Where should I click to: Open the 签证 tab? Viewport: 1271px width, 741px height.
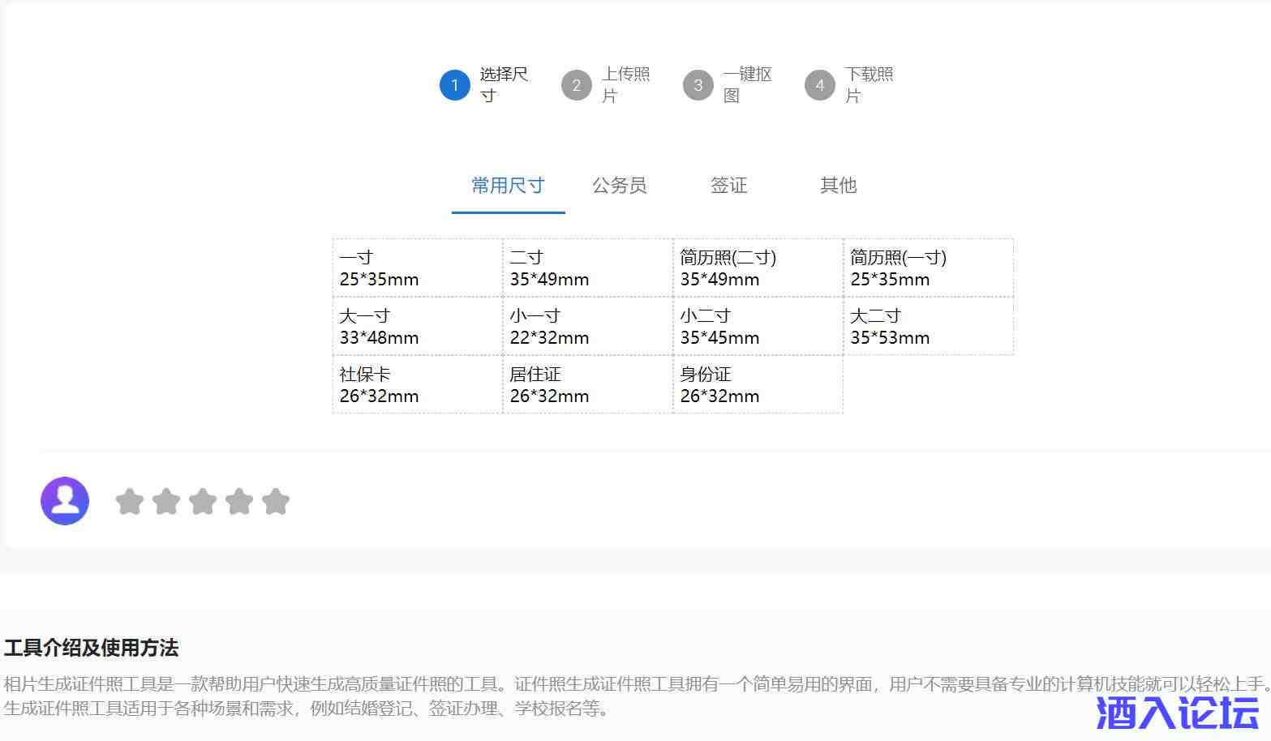728,186
